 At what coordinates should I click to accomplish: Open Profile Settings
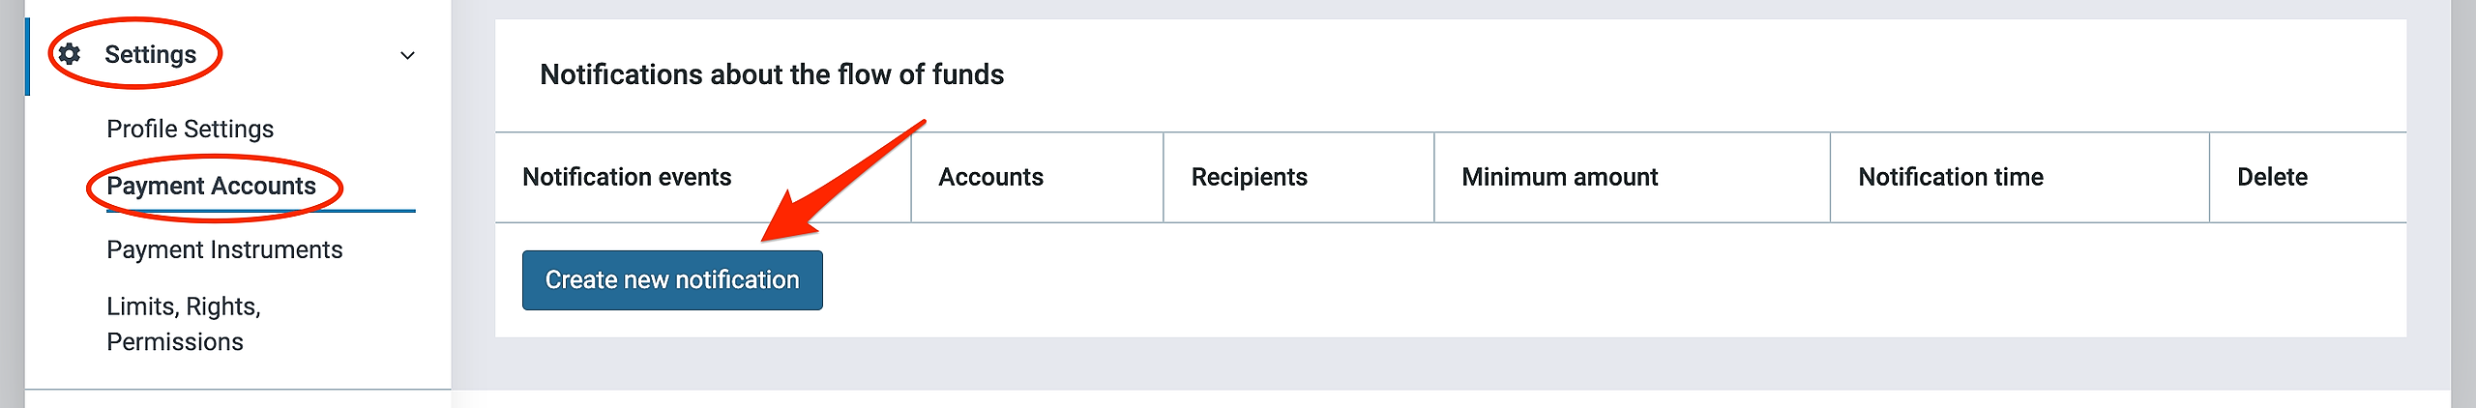tap(190, 129)
